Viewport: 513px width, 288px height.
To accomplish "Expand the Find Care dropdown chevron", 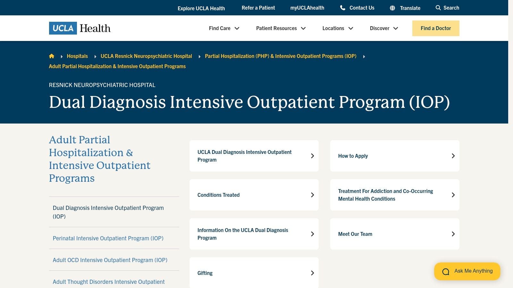I will point(237,28).
